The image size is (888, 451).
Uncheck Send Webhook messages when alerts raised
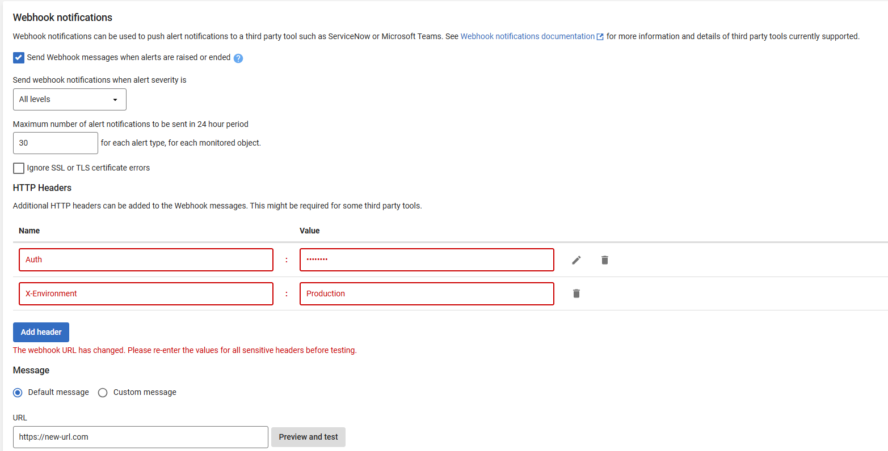(x=19, y=58)
